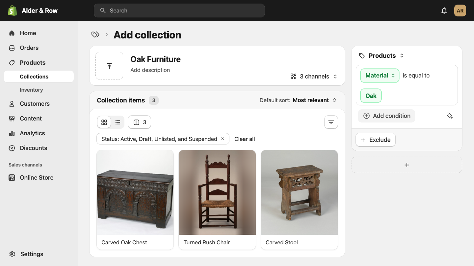The width and height of the screenshot is (474, 266).
Task: Open Customers in sidebar
Action: pyautogui.click(x=39, y=103)
